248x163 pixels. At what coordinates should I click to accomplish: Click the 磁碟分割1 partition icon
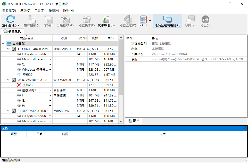coord(19,90)
